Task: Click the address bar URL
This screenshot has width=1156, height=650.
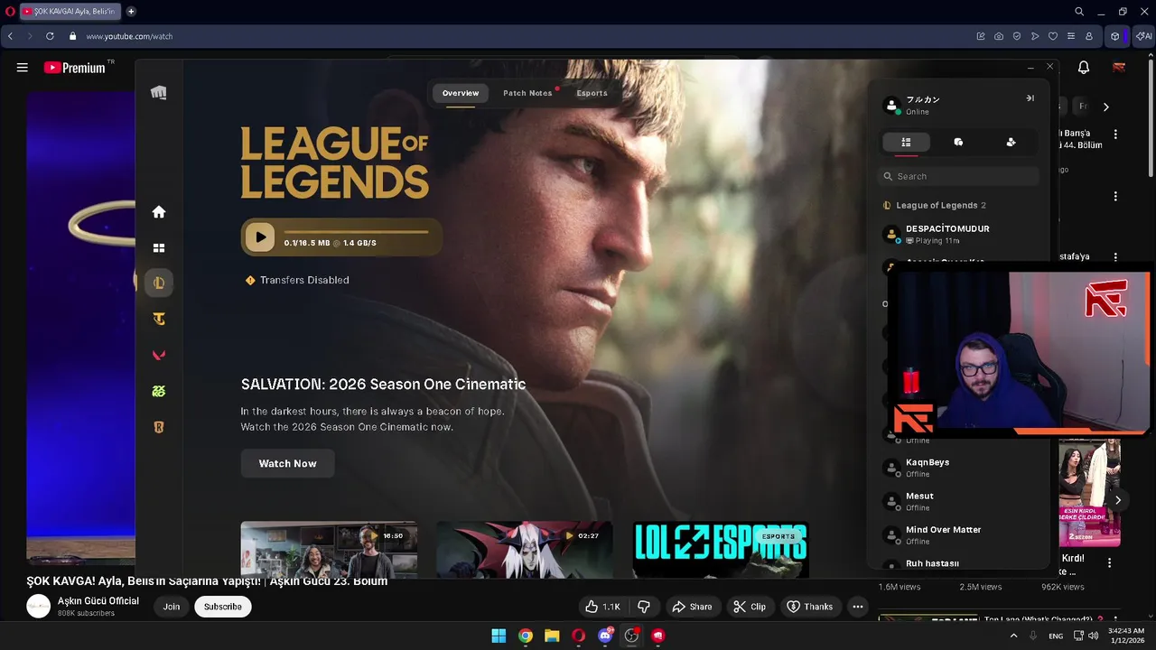Action: (x=129, y=36)
